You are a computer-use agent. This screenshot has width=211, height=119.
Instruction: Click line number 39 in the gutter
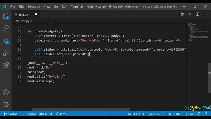(x=19, y=81)
